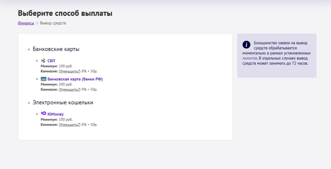This screenshot has width=331, height=169.
Task: Click the 8% + 50р. commission under ЮMoney
Action: point(90,124)
